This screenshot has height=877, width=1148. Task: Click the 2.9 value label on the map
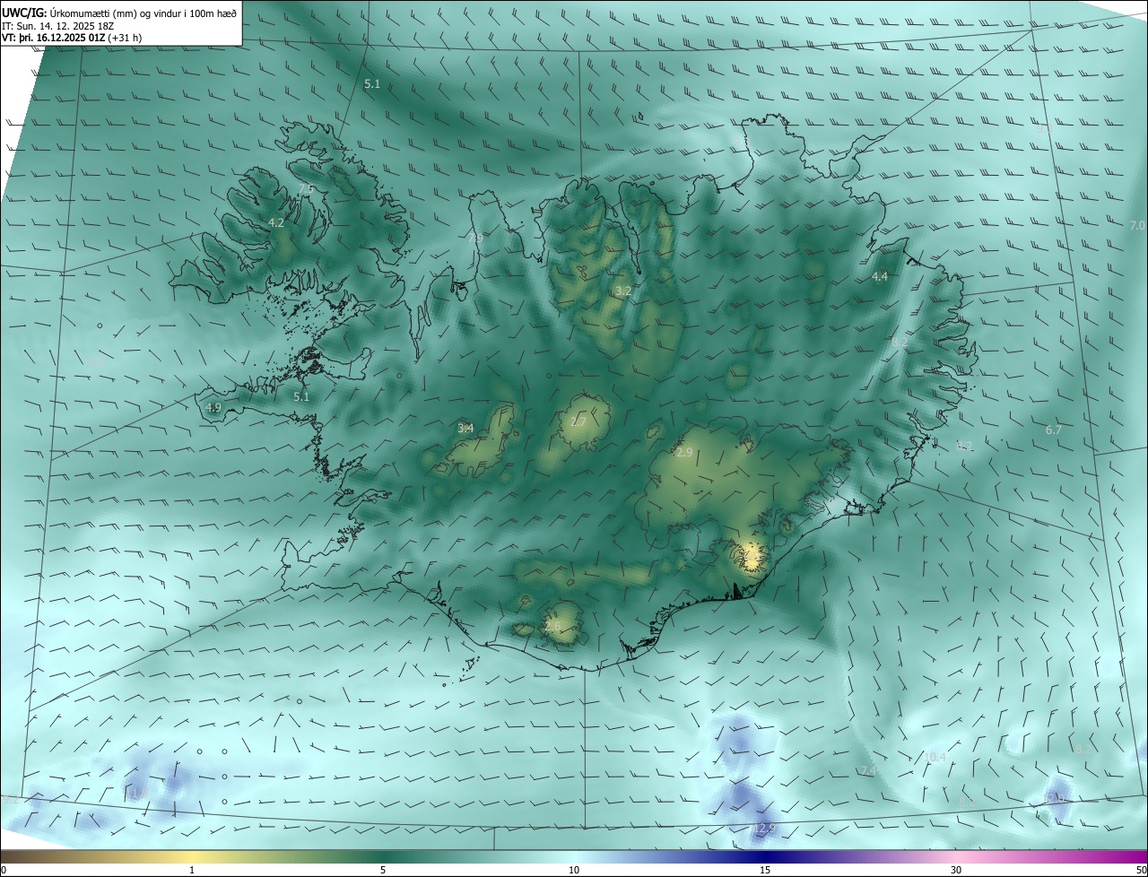(x=684, y=453)
